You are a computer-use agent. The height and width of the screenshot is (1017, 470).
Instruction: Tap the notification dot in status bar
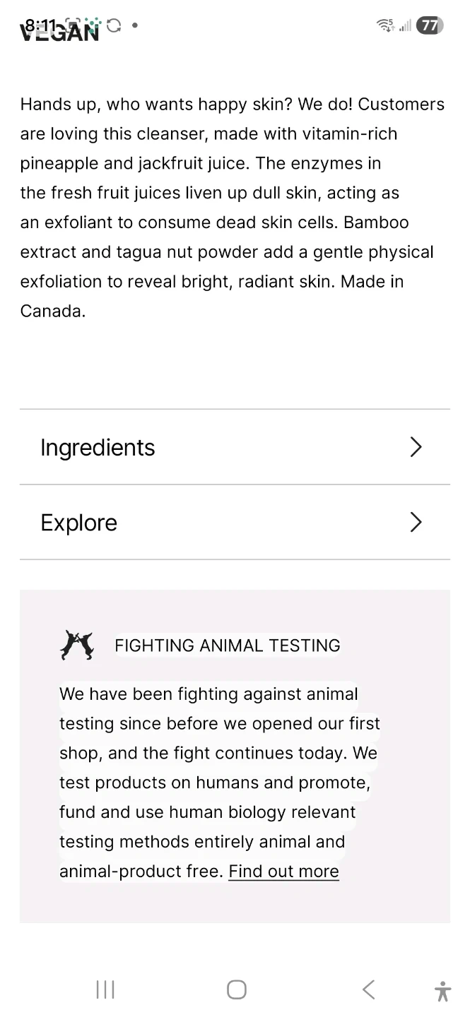click(134, 26)
